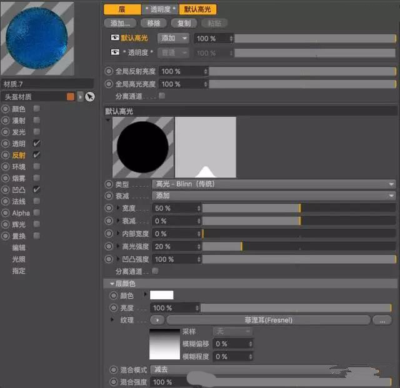Enable the Alpha channel checkbox
The height and width of the screenshot is (388, 400).
click(x=37, y=212)
